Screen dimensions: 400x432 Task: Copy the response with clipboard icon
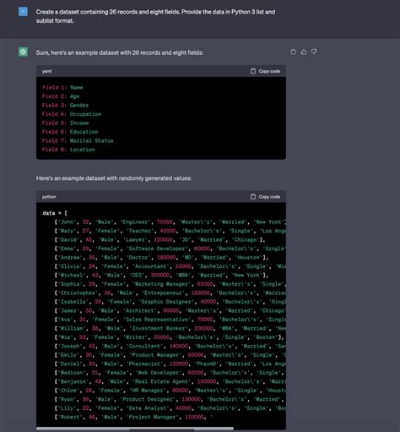coord(293,52)
